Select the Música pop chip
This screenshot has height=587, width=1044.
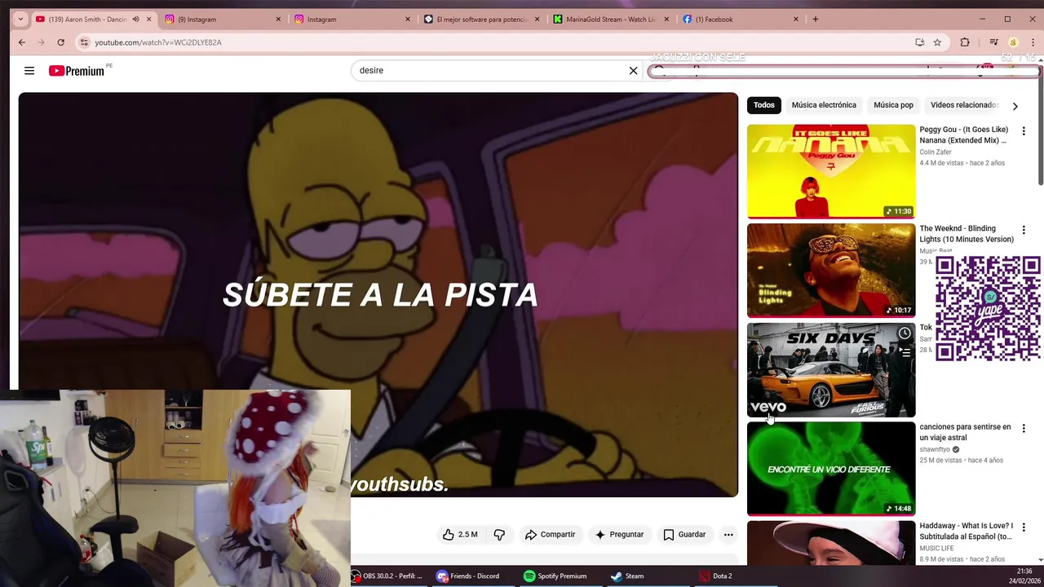pyautogui.click(x=893, y=105)
